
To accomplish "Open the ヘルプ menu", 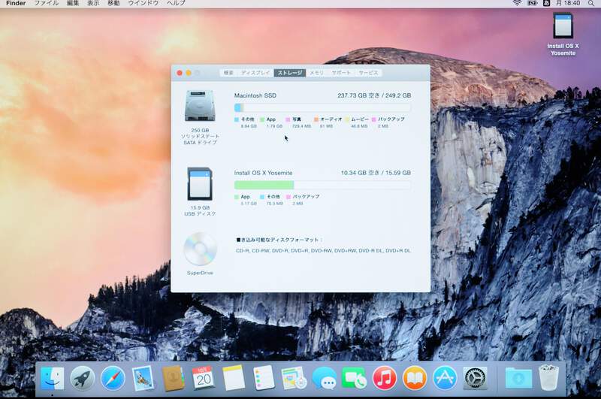I will [176, 3].
